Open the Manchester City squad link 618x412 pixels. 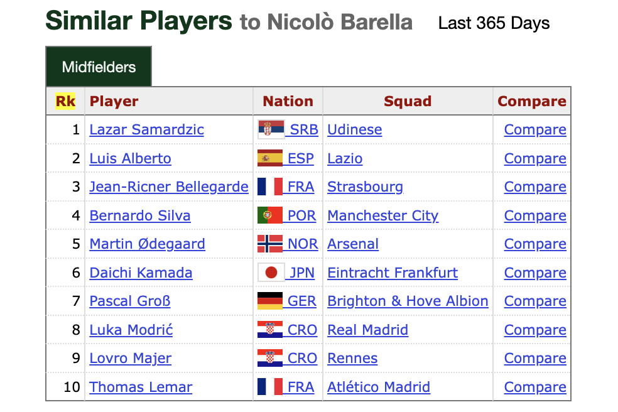(382, 215)
